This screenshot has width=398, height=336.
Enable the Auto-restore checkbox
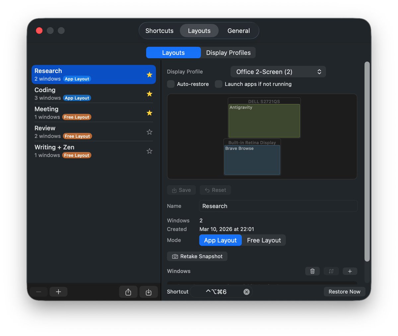tap(171, 84)
